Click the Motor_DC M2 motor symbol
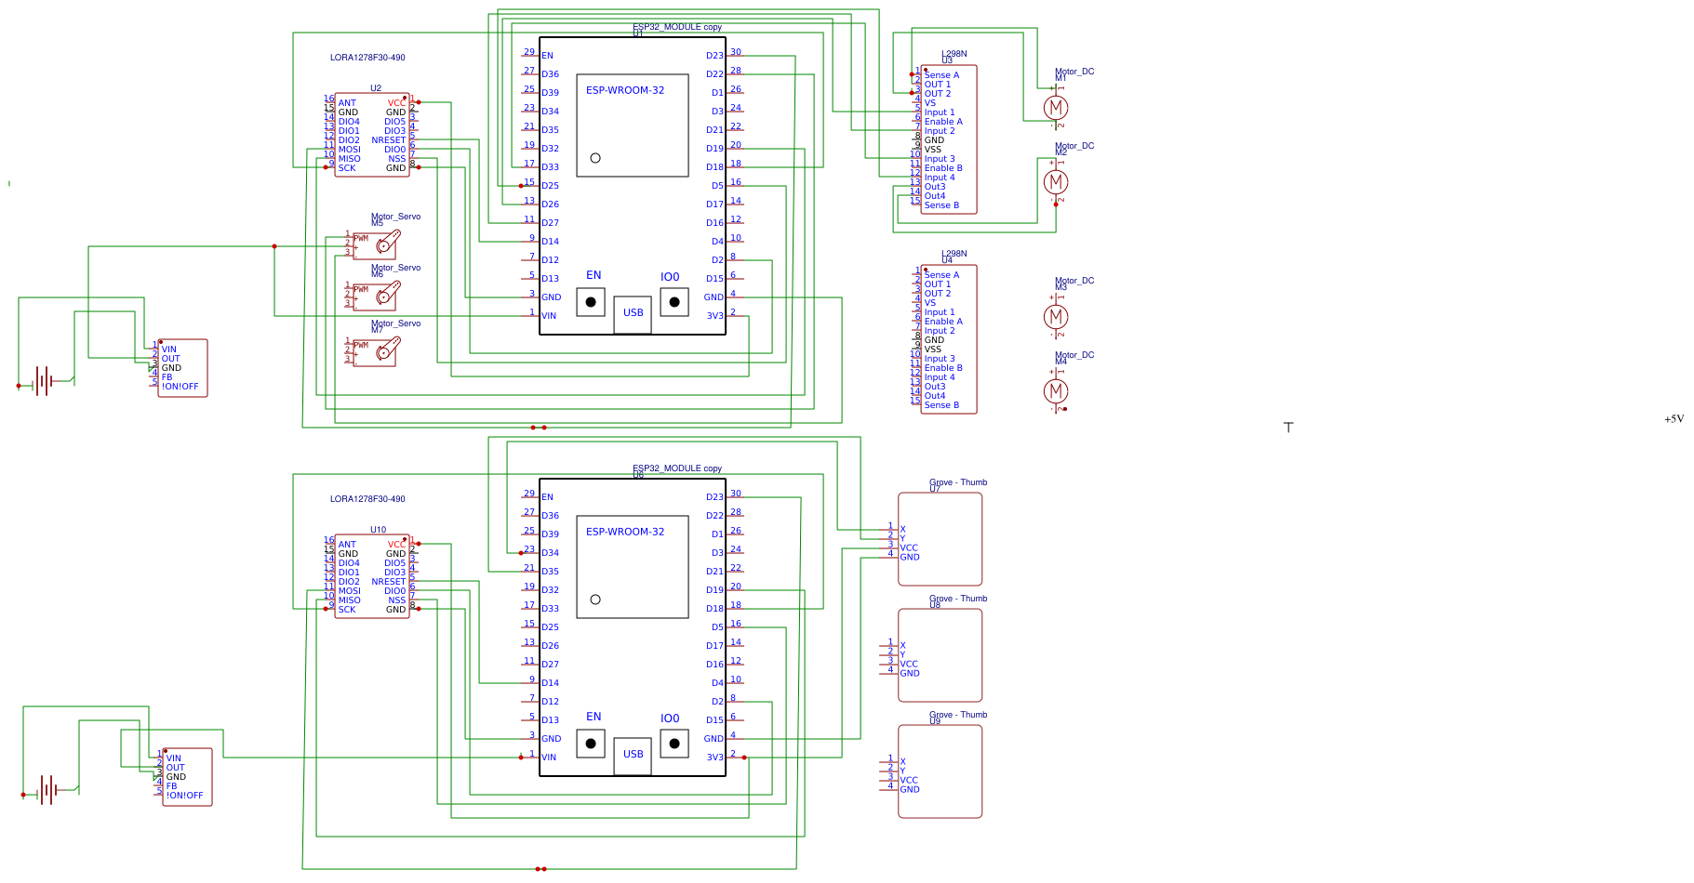1694x883 pixels. point(1056,182)
